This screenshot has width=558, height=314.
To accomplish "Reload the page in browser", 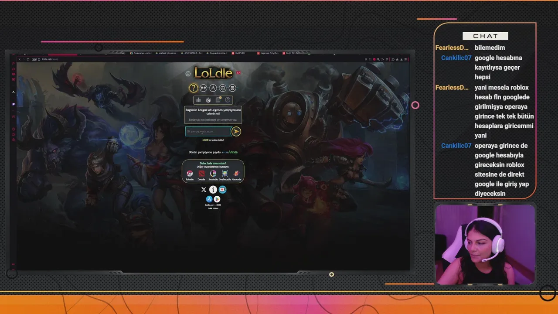I will point(28,59).
